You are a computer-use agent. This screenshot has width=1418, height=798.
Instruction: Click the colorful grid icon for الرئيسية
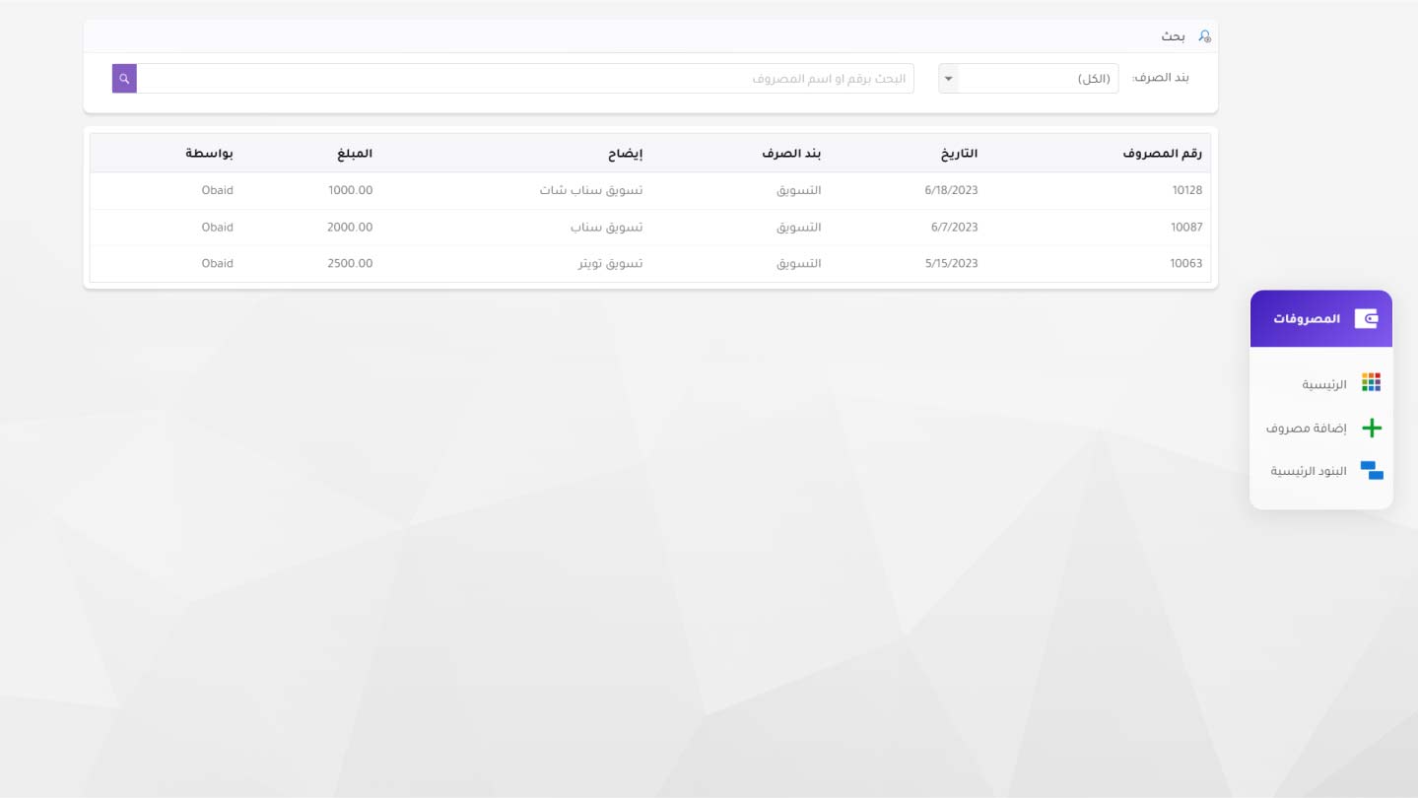pyautogui.click(x=1371, y=382)
